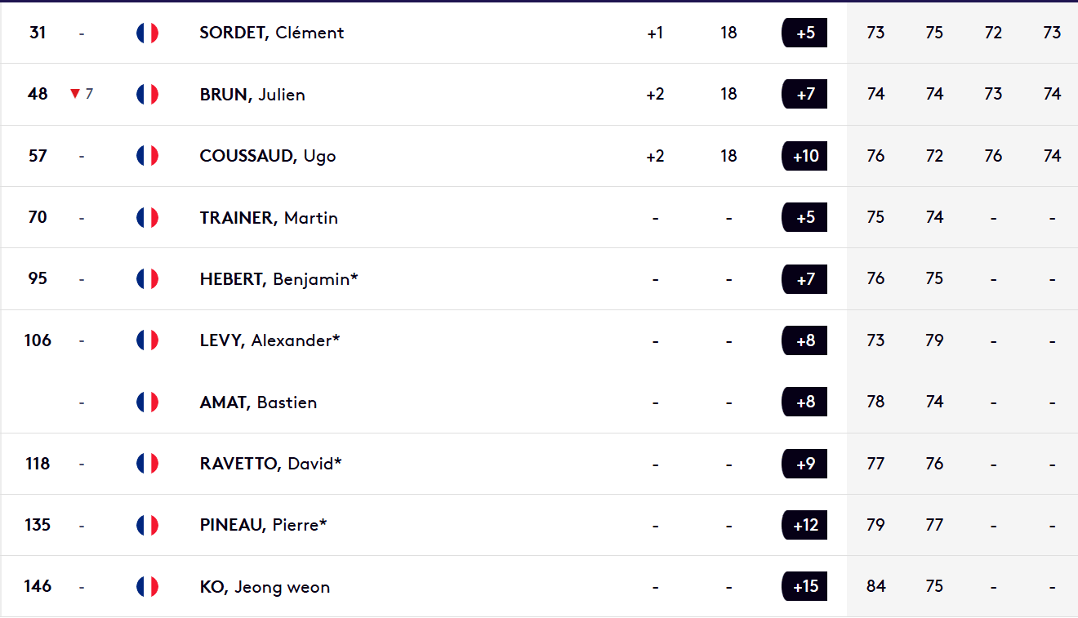Click the +15 total score badge
The width and height of the screenshot is (1078, 618).
[804, 586]
